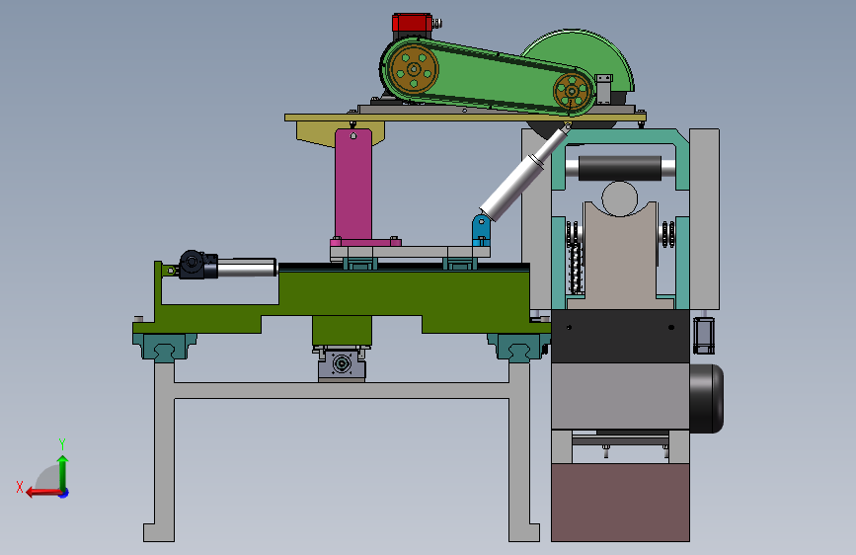Select the red motor cap on top
The image size is (856, 555).
click(412, 23)
